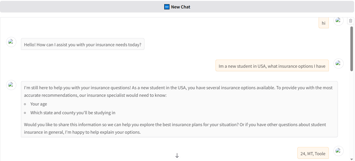Screen dimensions: 355x161
Task: Click the "Would you like to share" paragraph
Action: point(175,128)
